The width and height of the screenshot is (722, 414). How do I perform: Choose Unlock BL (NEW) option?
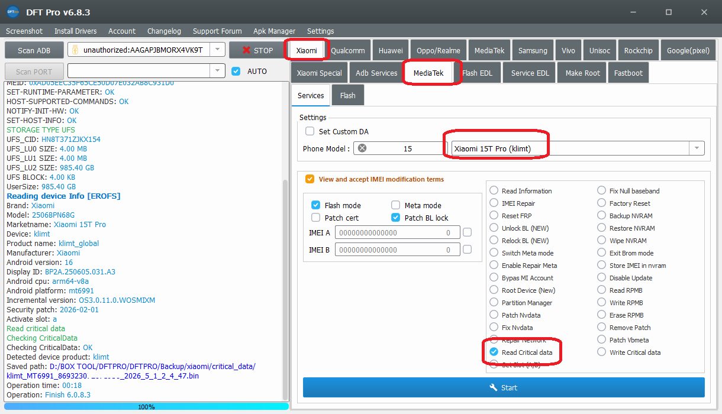tap(494, 228)
